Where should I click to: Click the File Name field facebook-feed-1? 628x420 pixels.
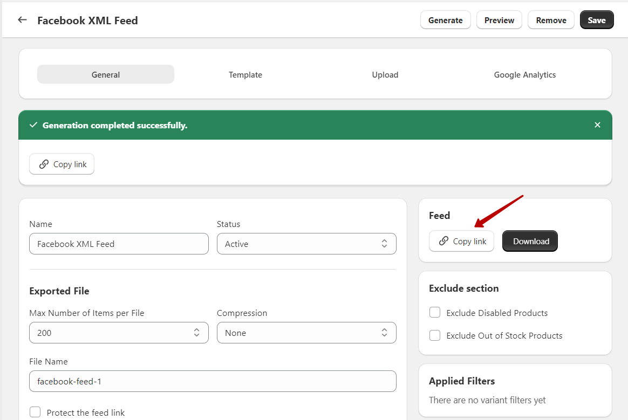(x=213, y=381)
